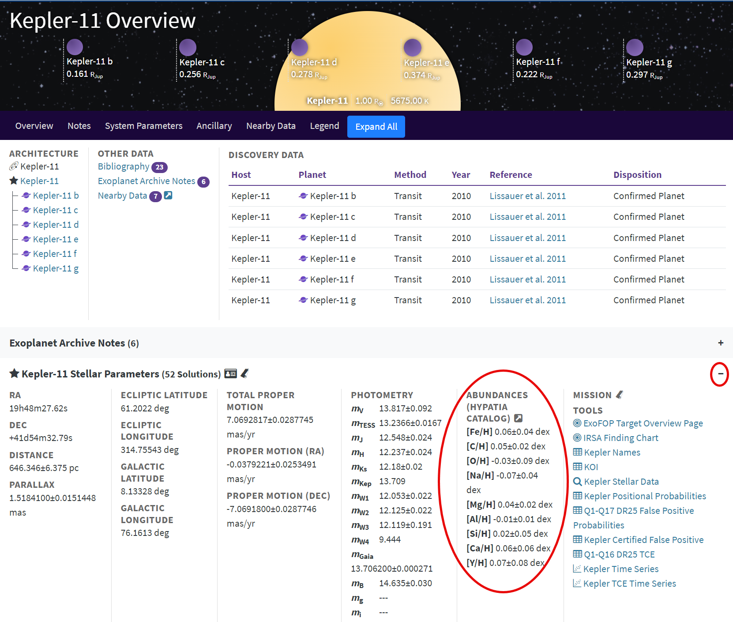Click the Disposition column header
733x622 pixels.
(637, 175)
